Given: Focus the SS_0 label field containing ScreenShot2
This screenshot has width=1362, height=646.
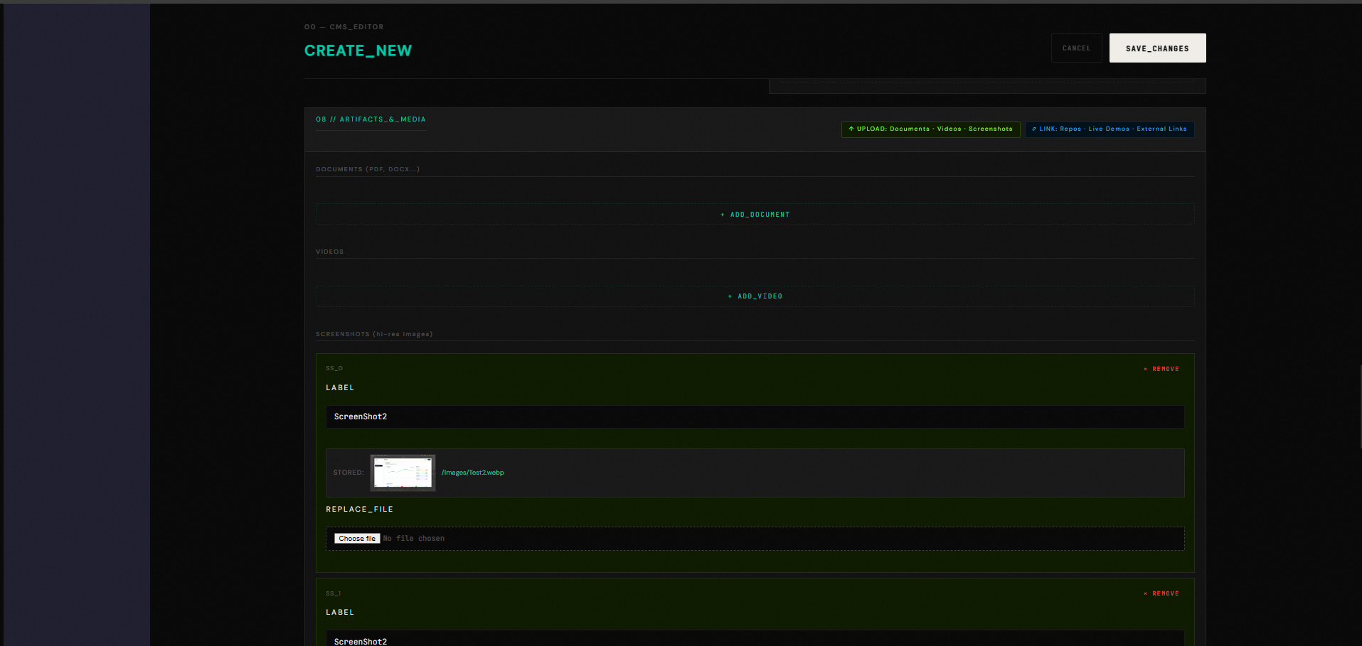Looking at the screenshot, I should tap(754, 417).
